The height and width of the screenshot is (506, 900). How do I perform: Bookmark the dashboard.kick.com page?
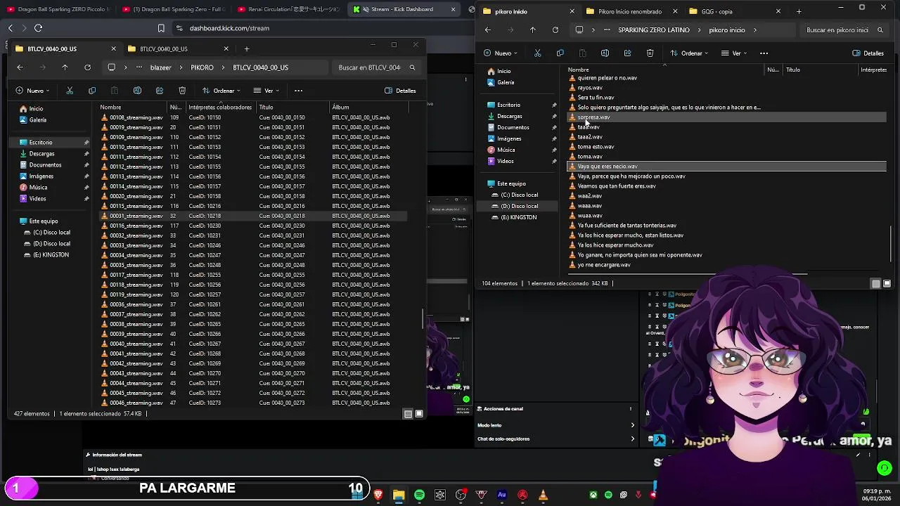161,28
